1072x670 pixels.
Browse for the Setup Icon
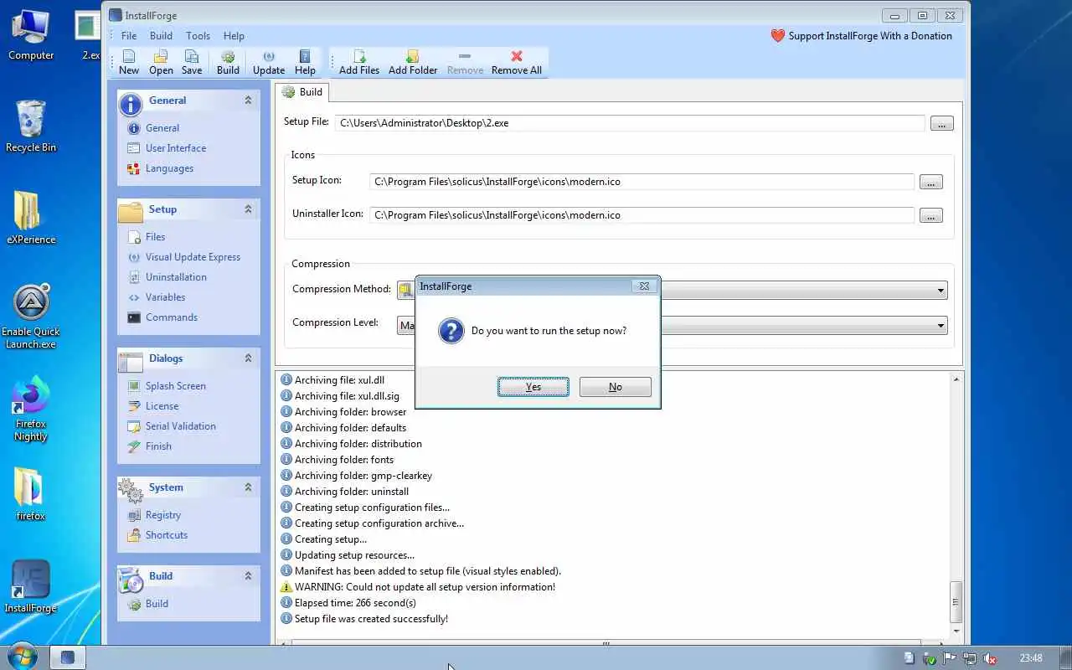[931, 183]
